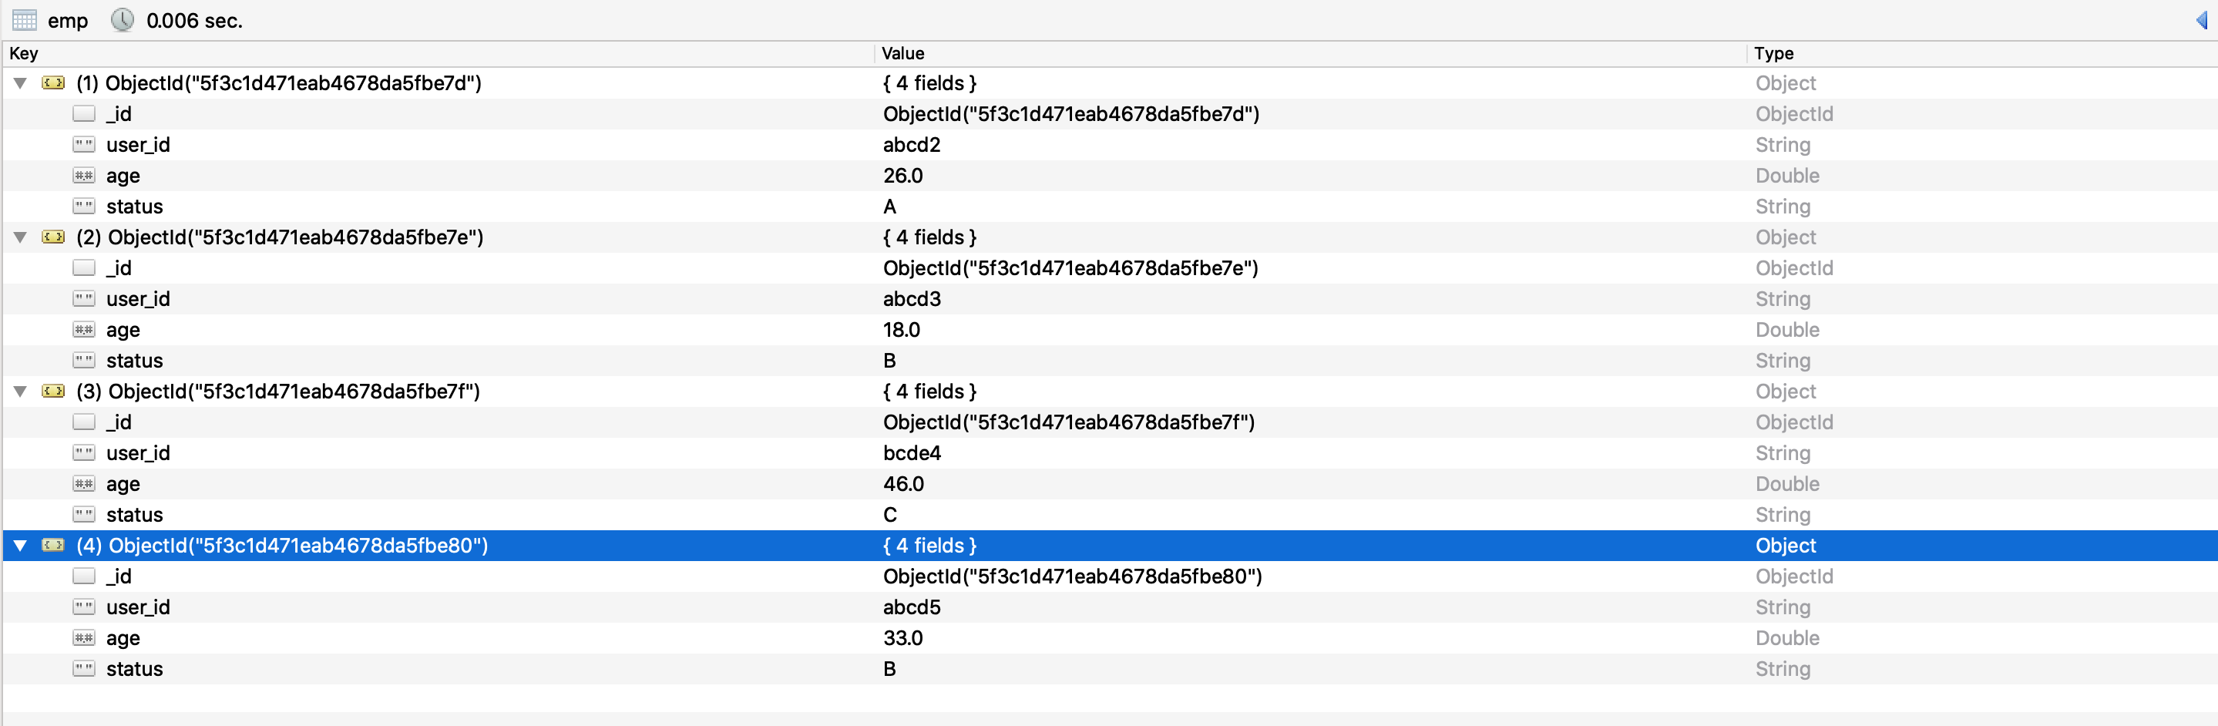Screen dimensions: 2218x726
Task: Collapse record (2) ObjectId ending fbe7e
Action: 20,237
